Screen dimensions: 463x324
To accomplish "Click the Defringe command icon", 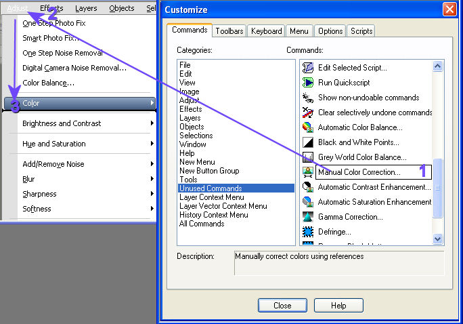I will (x=308, y=232).
